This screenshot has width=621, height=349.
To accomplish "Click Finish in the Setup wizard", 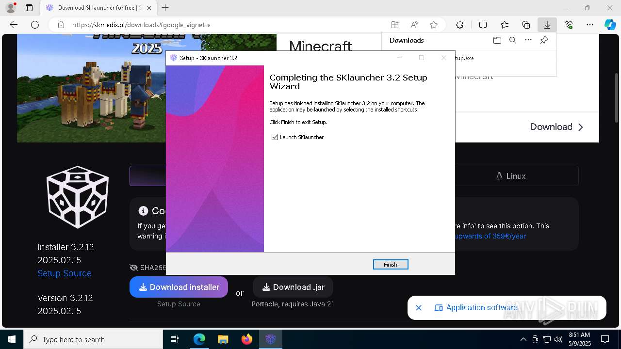I will coord(391,265).
